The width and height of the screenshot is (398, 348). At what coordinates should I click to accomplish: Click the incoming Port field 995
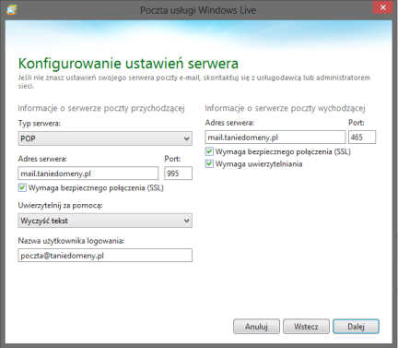pos(178,174)
